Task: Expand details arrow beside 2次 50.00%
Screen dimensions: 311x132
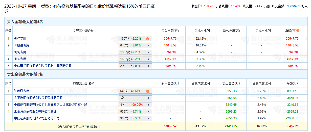Action: point(148,66)
